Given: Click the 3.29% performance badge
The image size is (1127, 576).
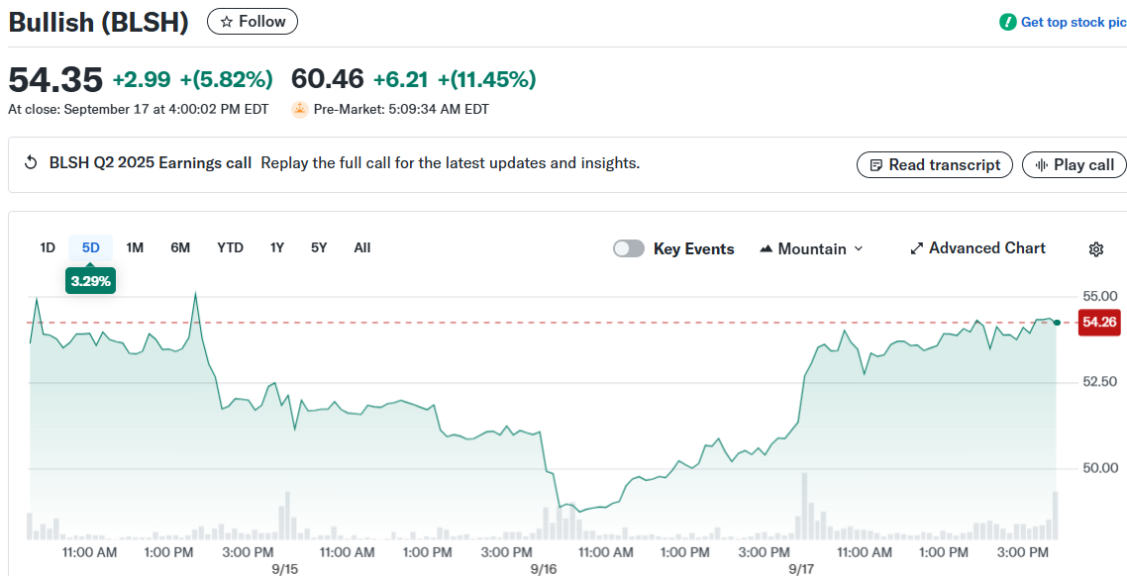Looking at the screenshot, I should [x=90, y=281].
